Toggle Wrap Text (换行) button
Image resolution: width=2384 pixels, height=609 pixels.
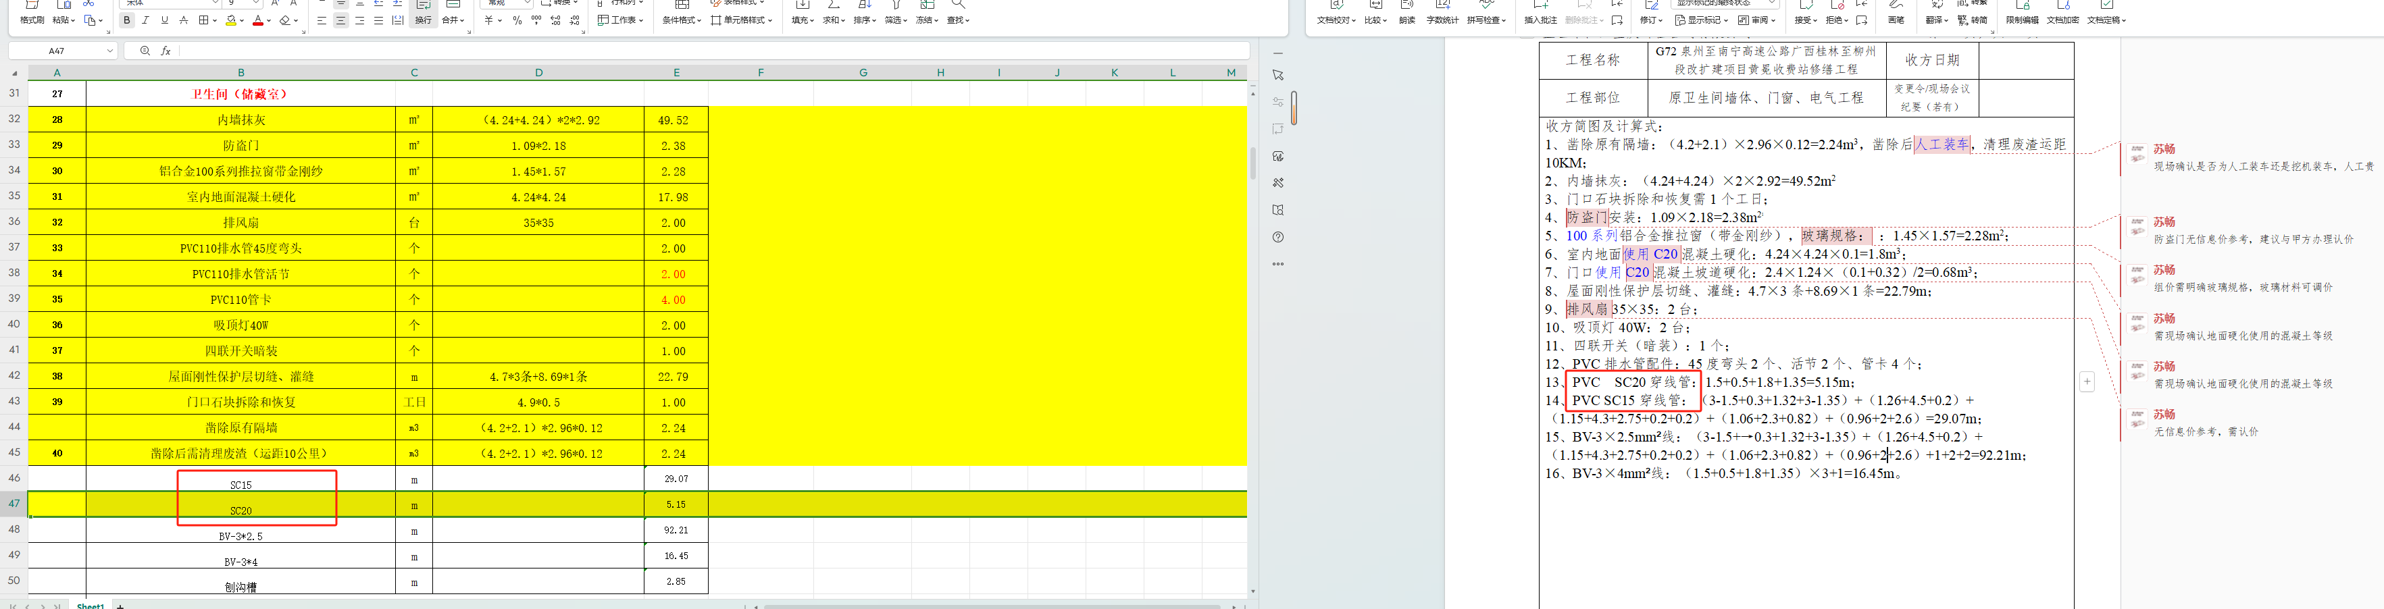[x=423, y=13]
